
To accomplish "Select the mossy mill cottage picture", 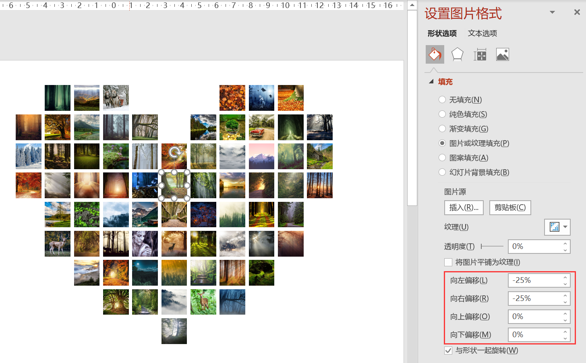I will (320, 156).
